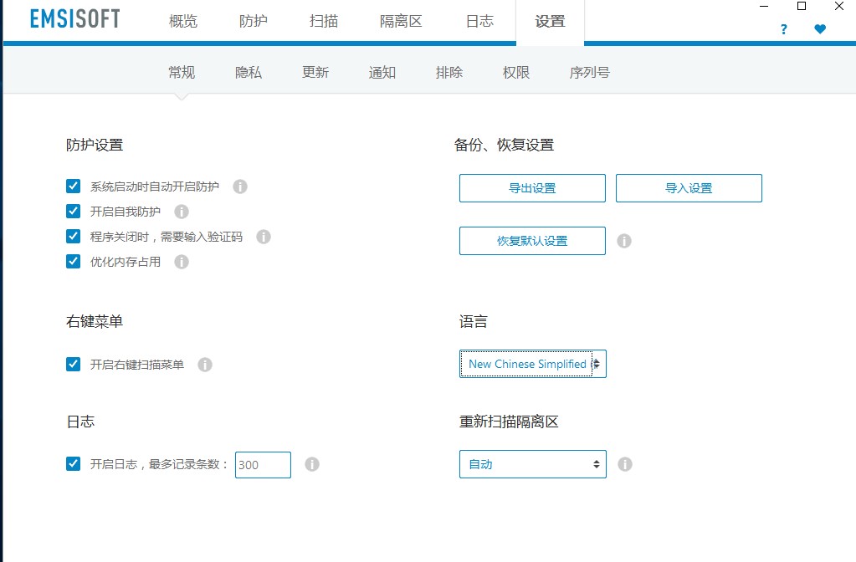This screenshot has height=562, width=856.
Task: Show info for 系统启动时自动开启防护
Action: pos(240,186)
